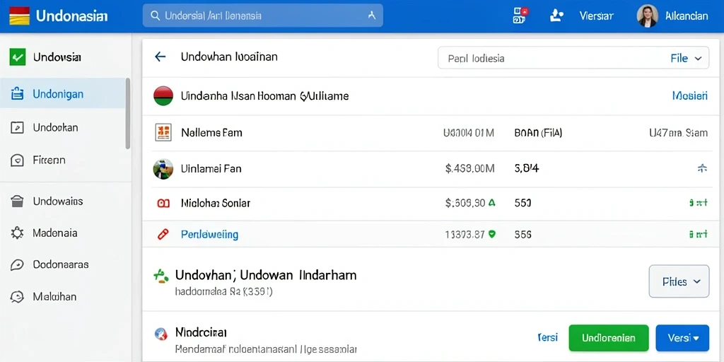Click the red icon beside Midohaa Soniar

pos(163,203)
